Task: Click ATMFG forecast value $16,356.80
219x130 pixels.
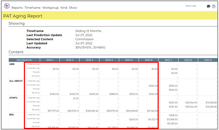Action: (x=211, y=107)
